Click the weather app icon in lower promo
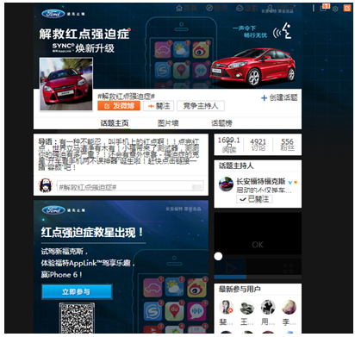This screenshot has width=355, height=337. tap(174, 287)
